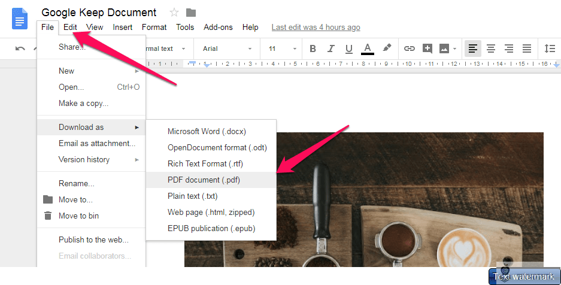Justify the text
Image resolution: width=561 pixels, height=285 pixels.
point(527,48)
